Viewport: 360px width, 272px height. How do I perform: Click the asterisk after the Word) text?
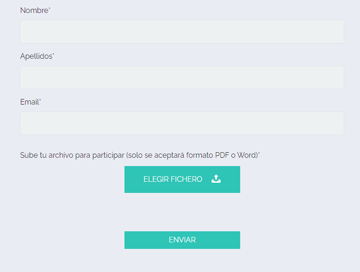click(259, 153)
